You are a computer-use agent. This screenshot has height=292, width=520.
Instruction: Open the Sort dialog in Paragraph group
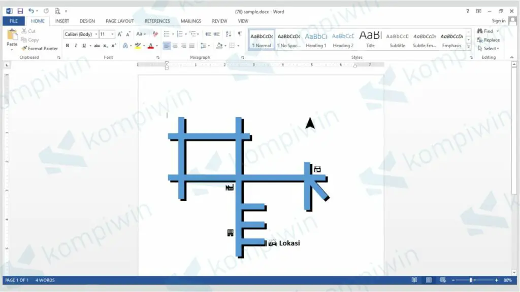[229, 34]
